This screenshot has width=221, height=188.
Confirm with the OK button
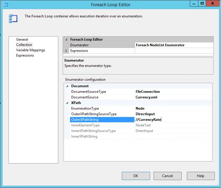pyautogui.click(x=136, y=176)
